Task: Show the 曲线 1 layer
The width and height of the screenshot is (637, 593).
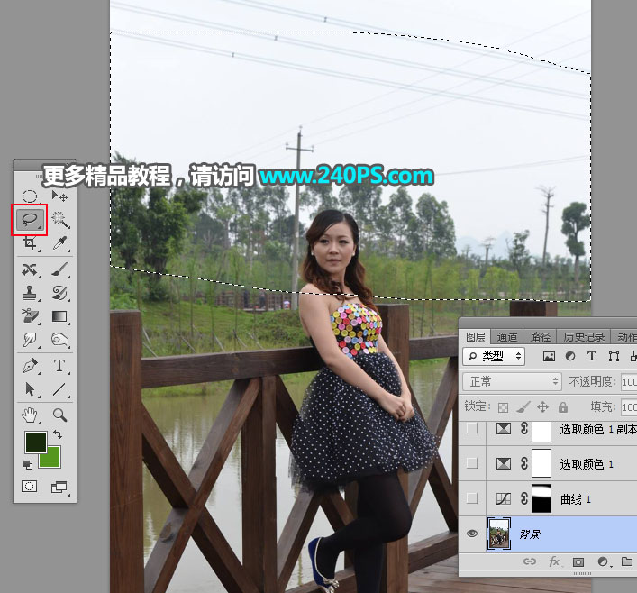Action: [x=471, y=498]
